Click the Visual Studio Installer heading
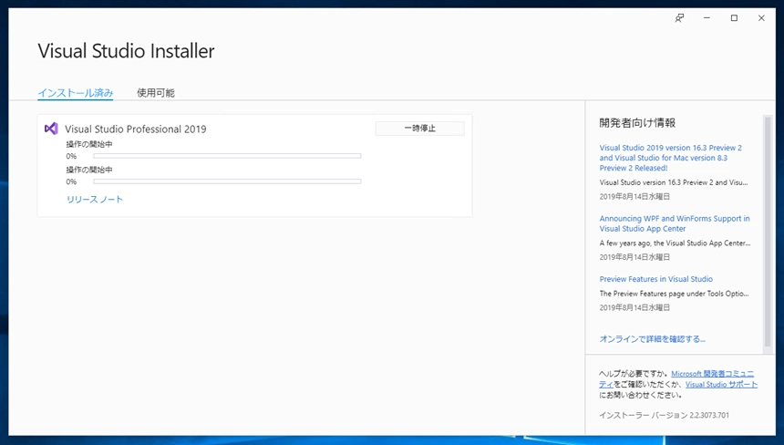The height and width of the screenshot is (445, 784). [x=126, y=51]
